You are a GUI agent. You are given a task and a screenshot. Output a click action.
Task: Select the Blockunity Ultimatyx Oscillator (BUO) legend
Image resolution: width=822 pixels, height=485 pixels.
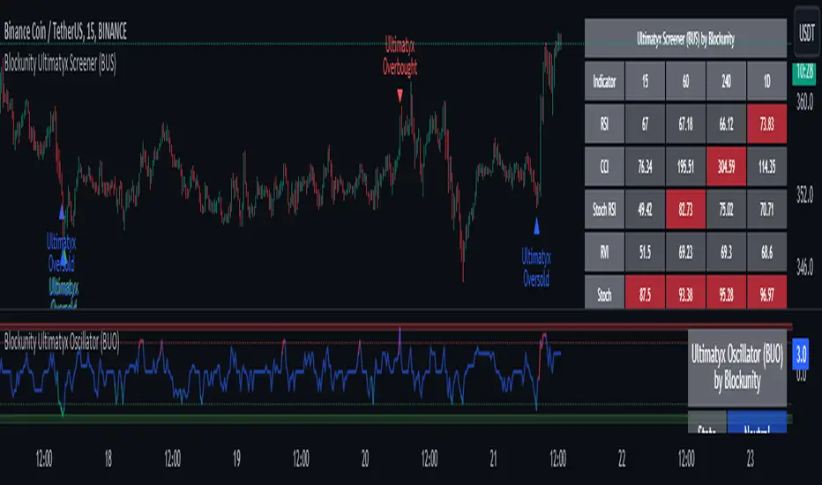coord(62,342)
